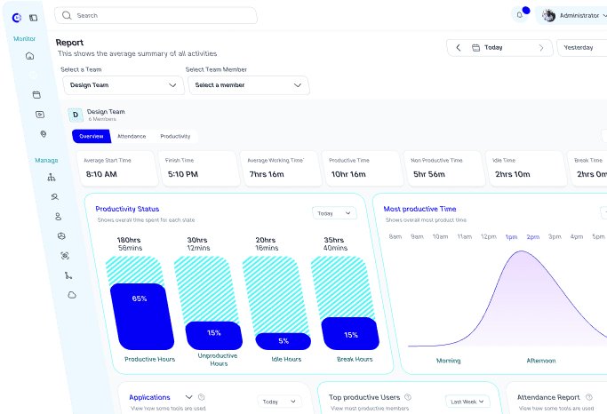Switch to the Productivity tab

coord(175,136)
